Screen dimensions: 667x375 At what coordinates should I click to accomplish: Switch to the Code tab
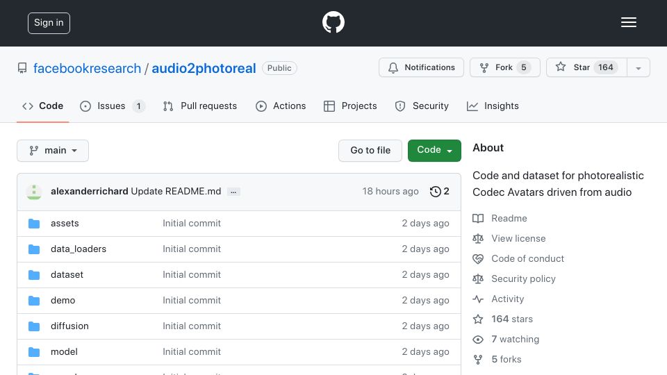pos(42,106)
